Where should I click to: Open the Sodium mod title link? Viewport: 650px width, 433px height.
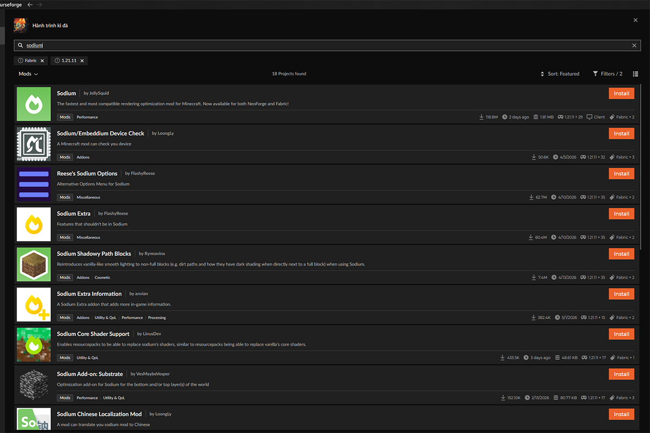click(x=66, y=93)
